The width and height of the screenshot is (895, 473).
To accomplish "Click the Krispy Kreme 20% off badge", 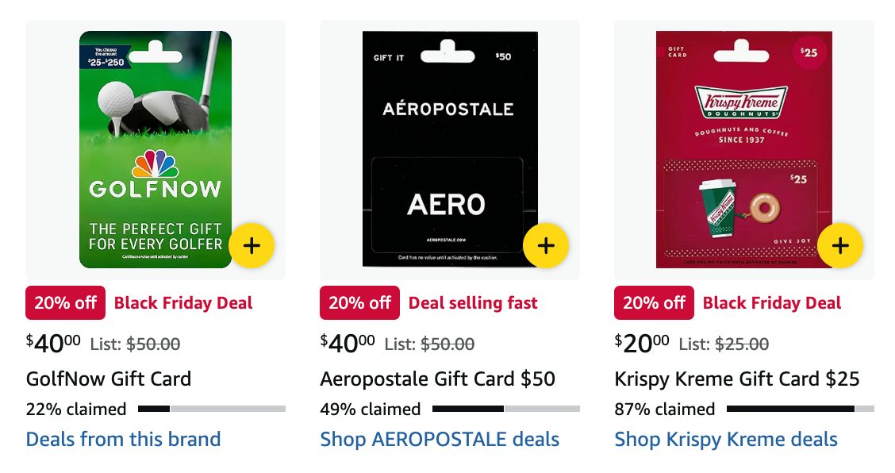I will (654, 303).
